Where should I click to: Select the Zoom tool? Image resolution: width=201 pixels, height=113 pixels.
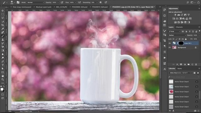point(3,79)
